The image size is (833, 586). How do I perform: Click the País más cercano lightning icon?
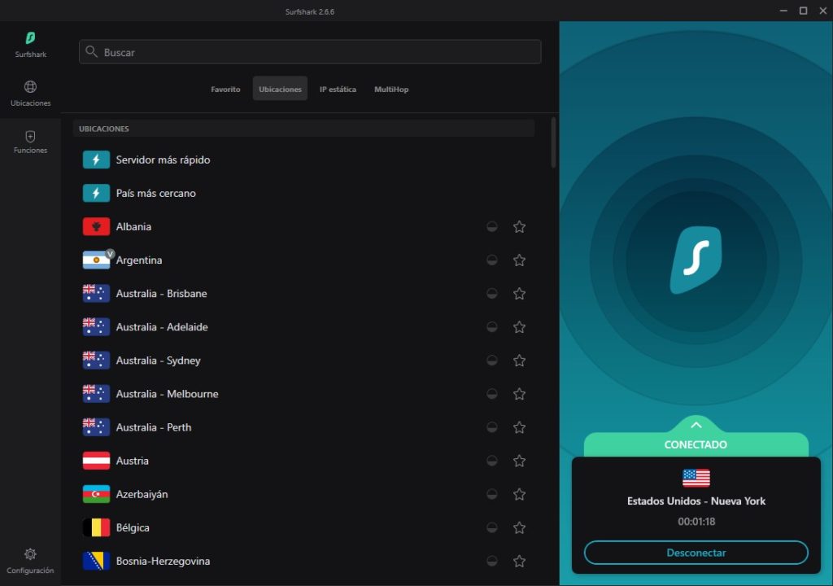coord(96,194)
